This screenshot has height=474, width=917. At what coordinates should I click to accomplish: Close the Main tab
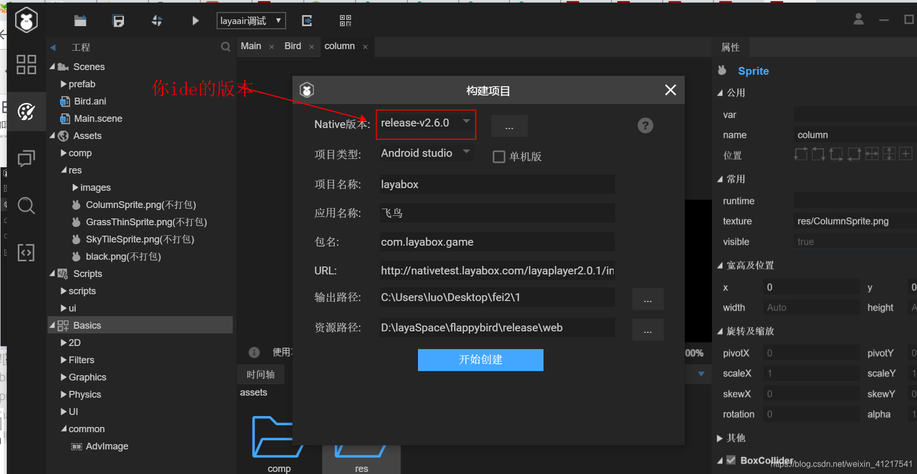click(x=271, y=47)
